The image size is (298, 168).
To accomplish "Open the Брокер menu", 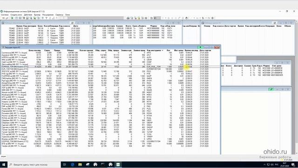I will click(37, 14).
